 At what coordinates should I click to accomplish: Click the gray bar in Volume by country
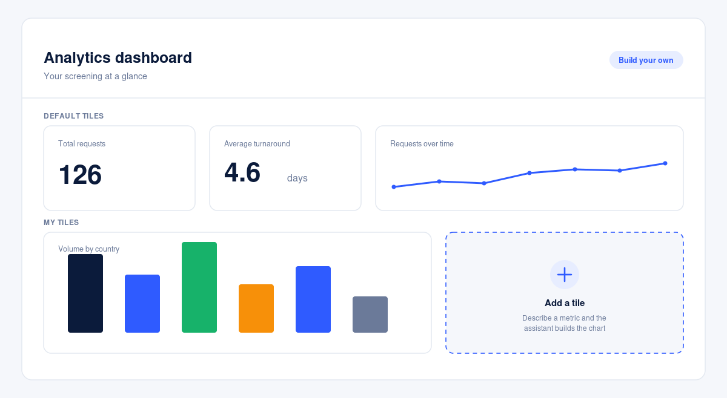[x=370, y=315]
